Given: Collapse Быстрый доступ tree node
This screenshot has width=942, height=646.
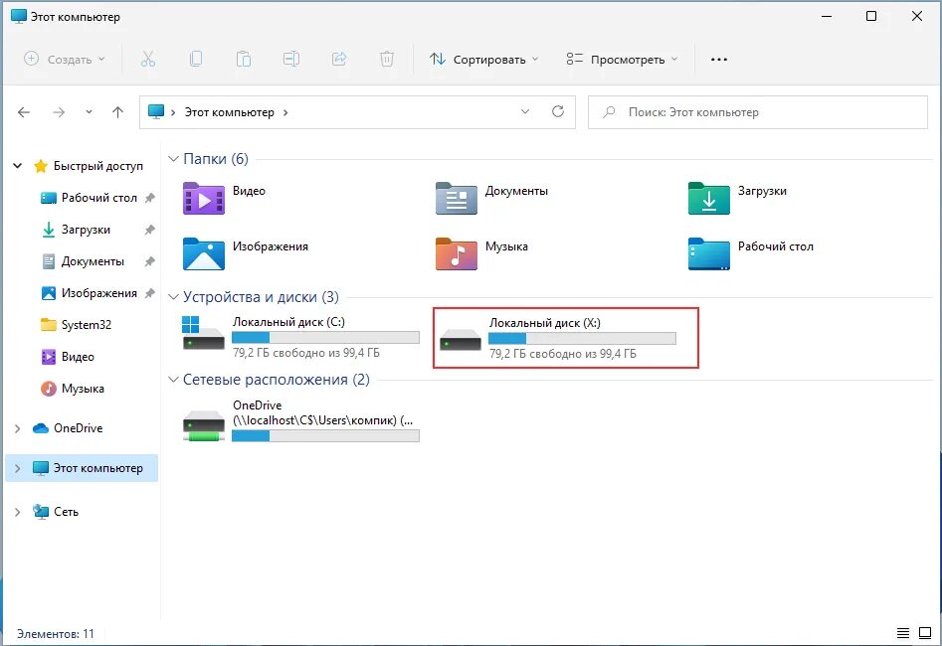Looking at the screenshot, I should tap(18, 166).
